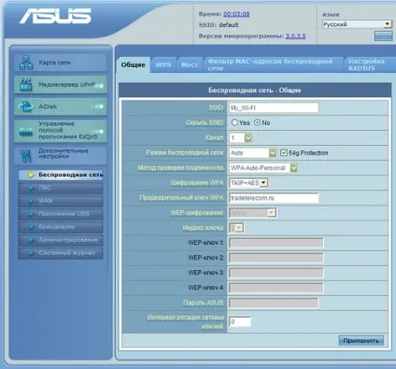The image size is (396, 369).
Task: Click the ASUS logo
Action: [55, 16]
